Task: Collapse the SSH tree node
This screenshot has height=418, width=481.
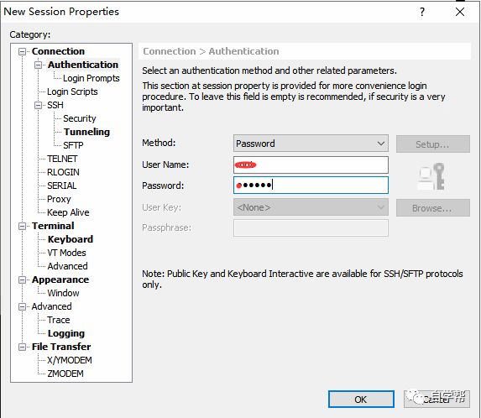Action: click(x=38, y=106)
